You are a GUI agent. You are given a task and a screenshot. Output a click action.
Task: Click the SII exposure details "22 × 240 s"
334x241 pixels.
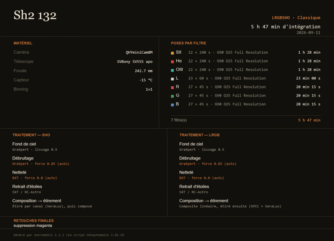coord(199,52)
